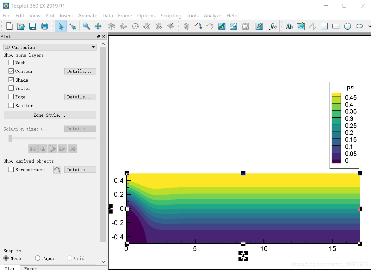Select the Ab text insertion tool

tap(289, 26)
